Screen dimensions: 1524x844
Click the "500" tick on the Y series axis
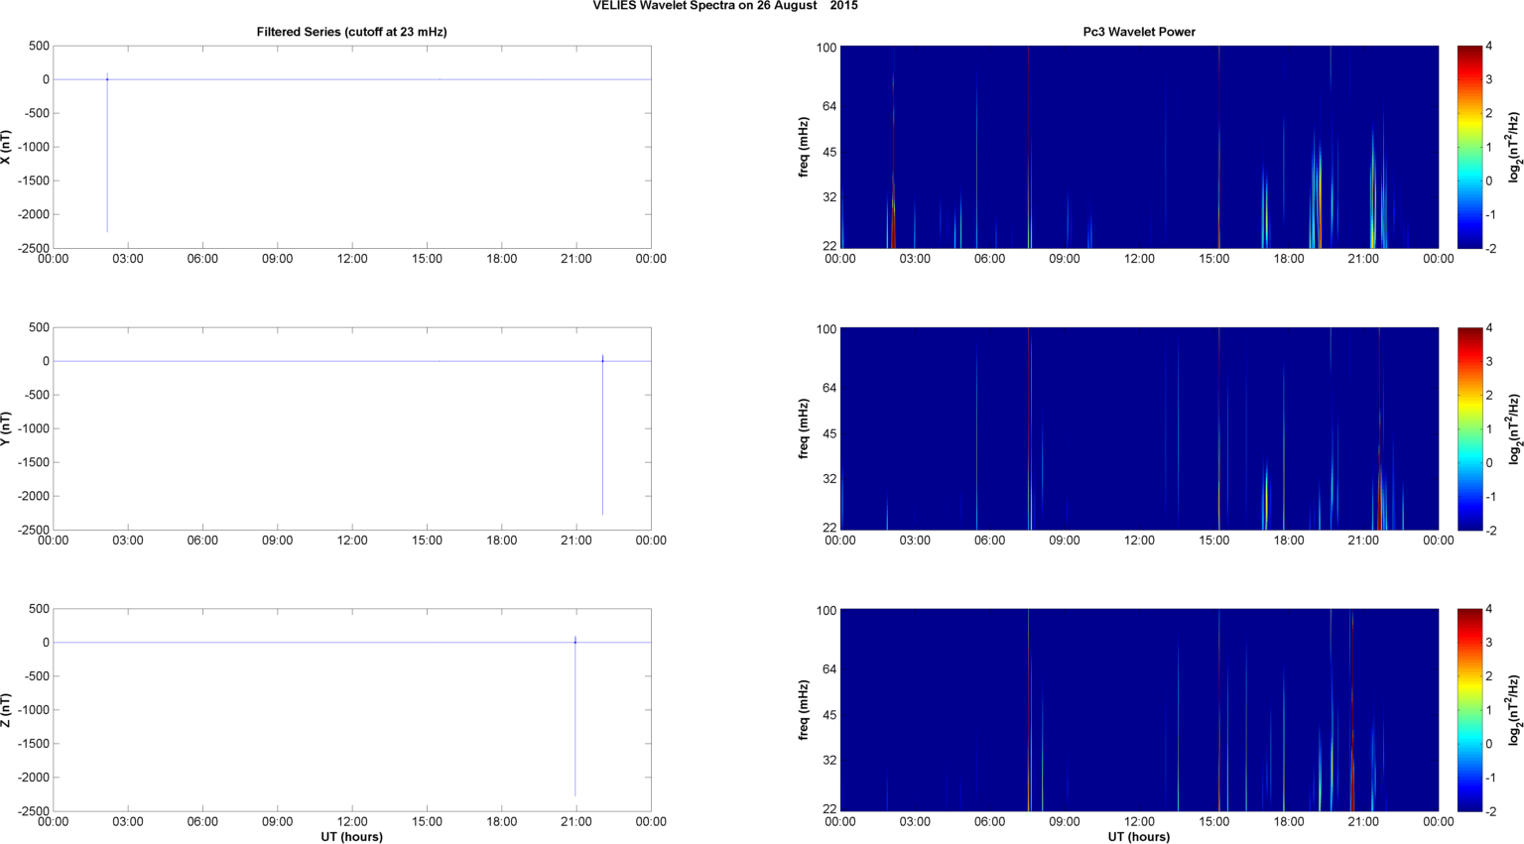click(39, 327)
